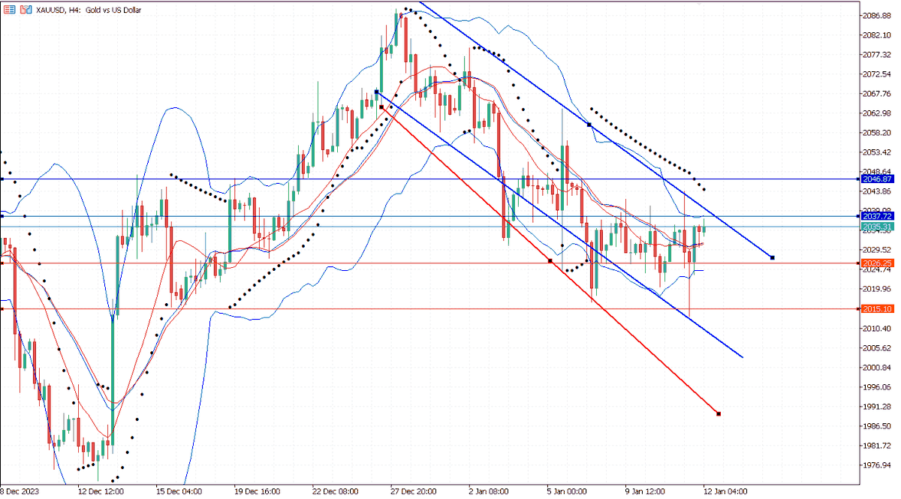Click the 2058.20 price axis value
The image size is (901, 499).
(x=876, y=133)
